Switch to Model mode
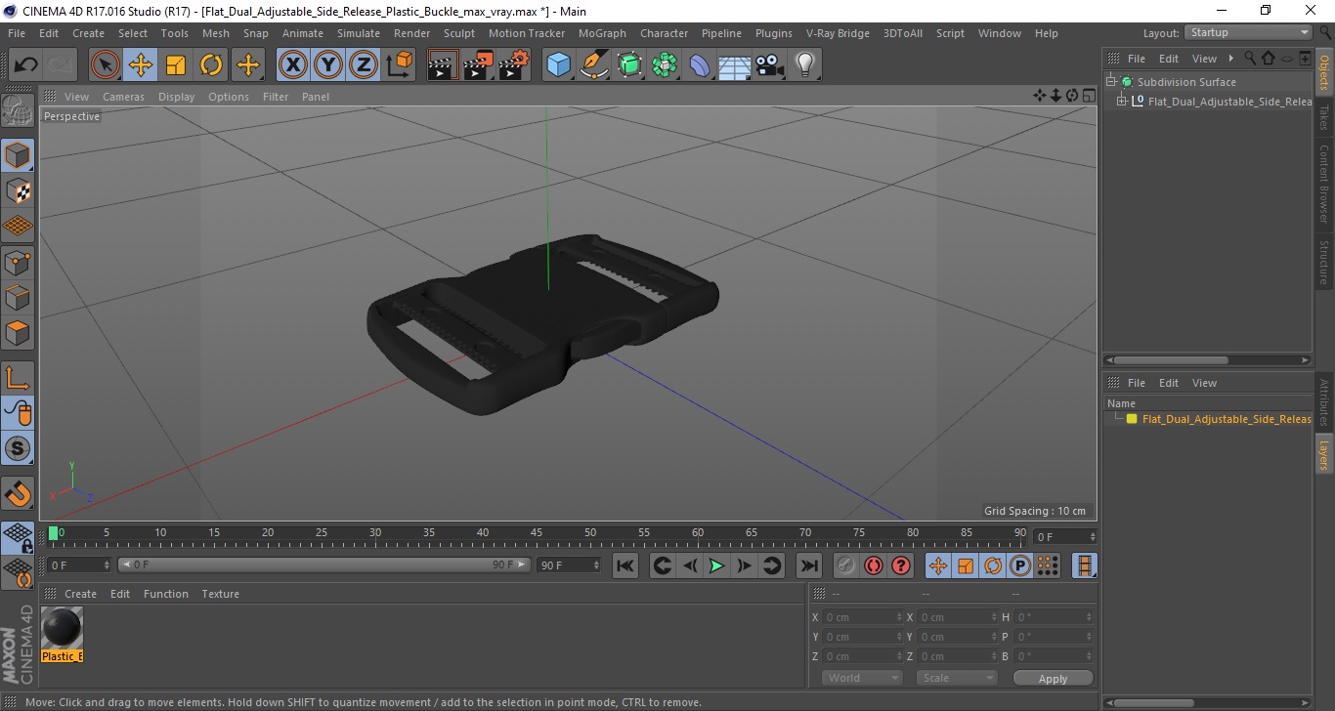The width and height of the screenshot is (1335, 711). coord(18,155)
